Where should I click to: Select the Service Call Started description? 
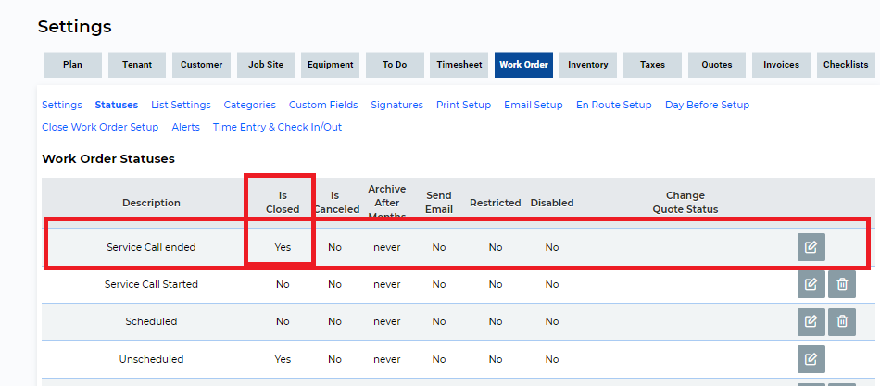tap(152, 284)
